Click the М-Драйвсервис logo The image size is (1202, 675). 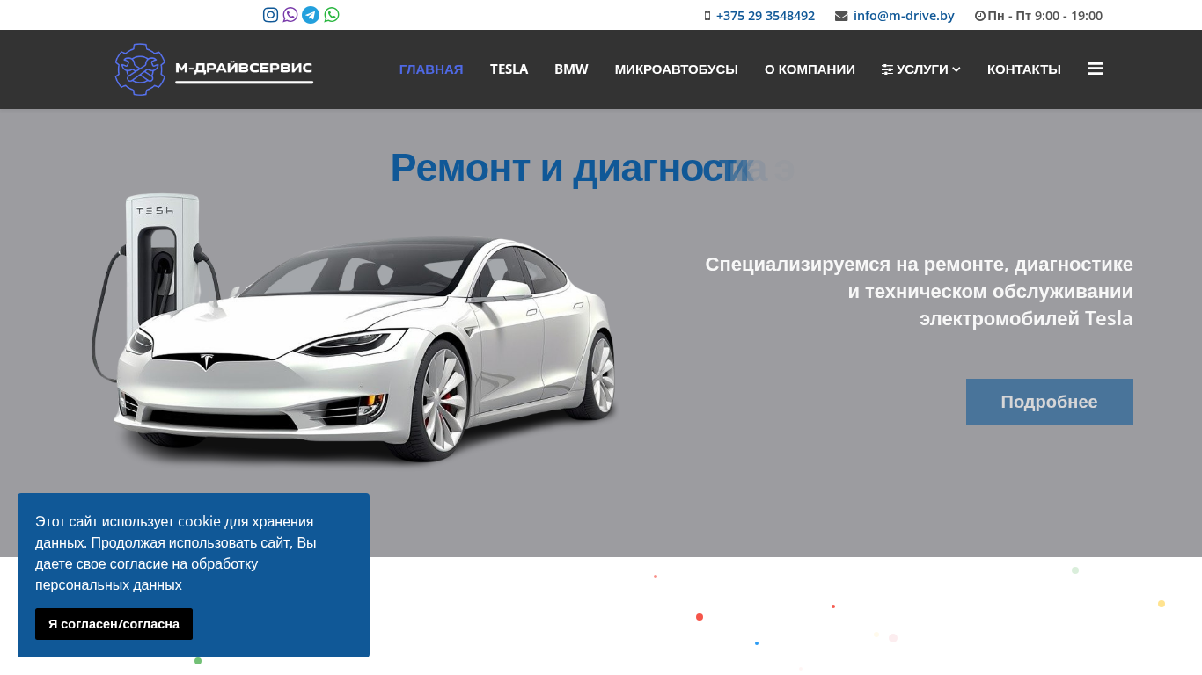click(214, 69)
